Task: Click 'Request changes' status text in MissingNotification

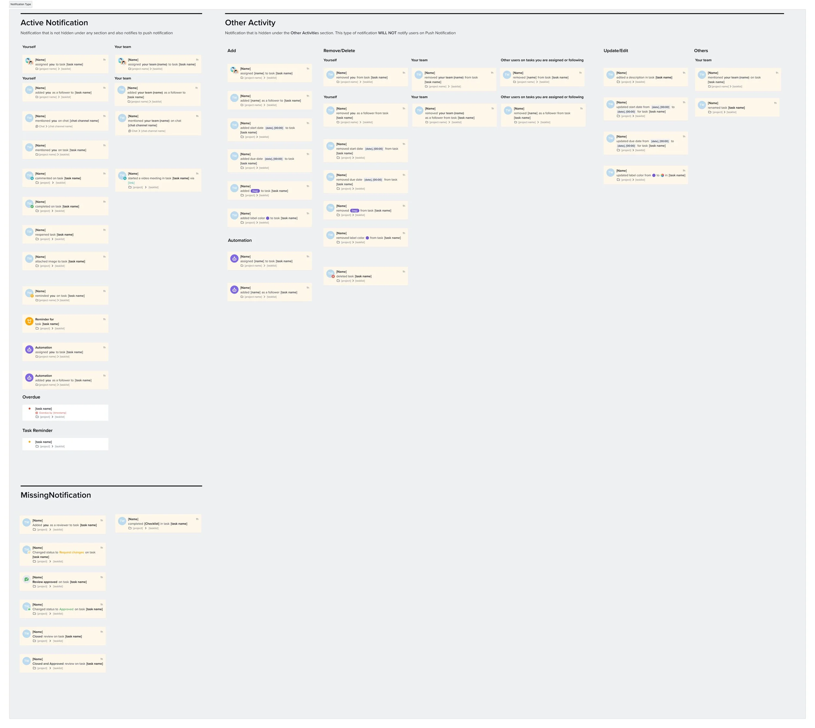Action: 72,552
